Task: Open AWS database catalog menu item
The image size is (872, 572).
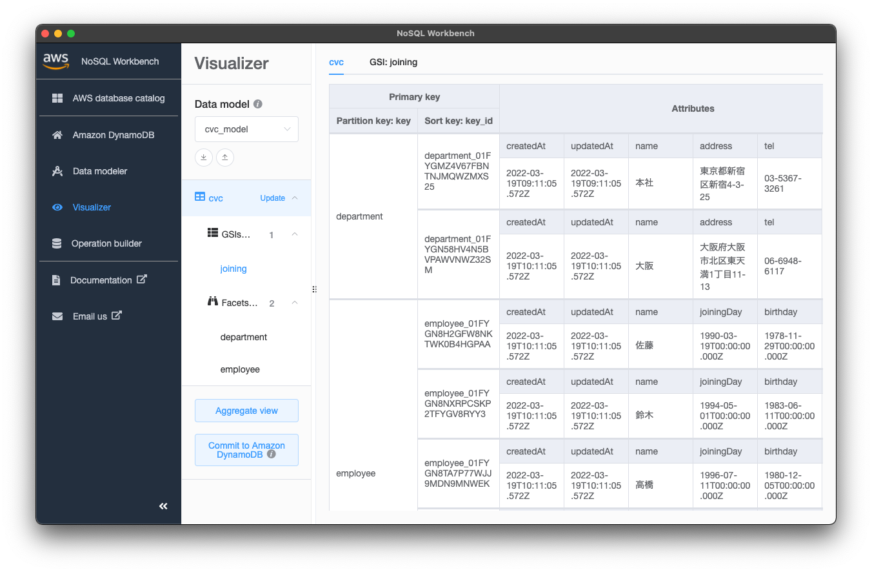Action: [x=108, y=98]
